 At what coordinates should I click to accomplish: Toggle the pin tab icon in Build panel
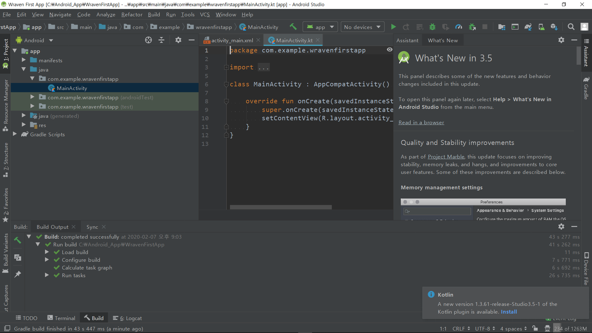(x=18, y=274)
